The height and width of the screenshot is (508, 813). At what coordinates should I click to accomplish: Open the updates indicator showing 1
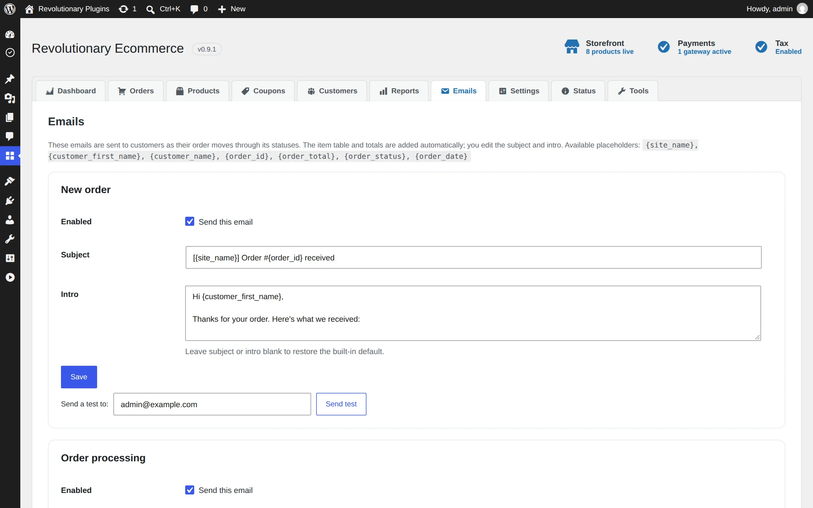click(x=127, y=9)
